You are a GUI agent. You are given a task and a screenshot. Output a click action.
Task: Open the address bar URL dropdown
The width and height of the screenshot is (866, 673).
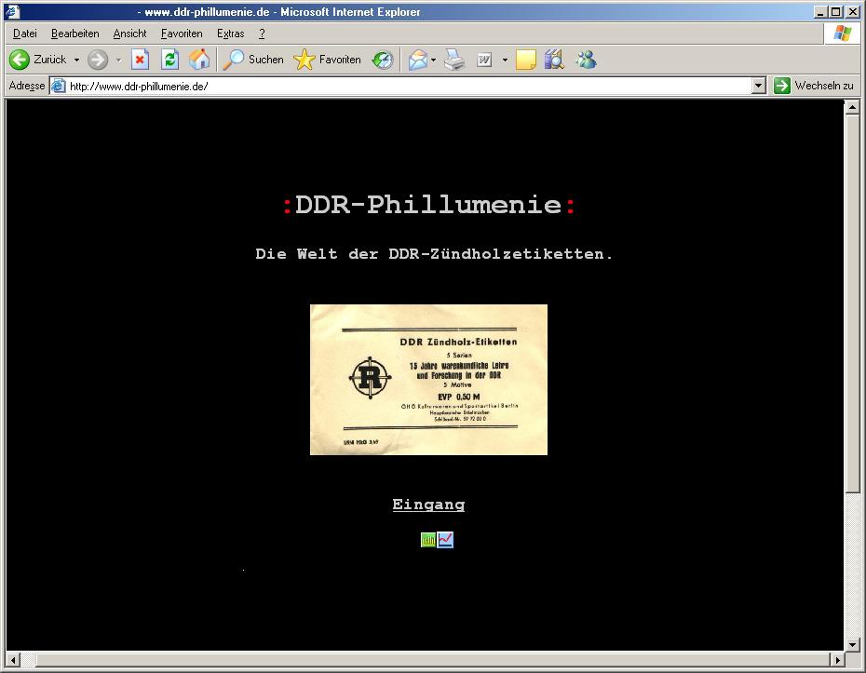click(758, 86)
